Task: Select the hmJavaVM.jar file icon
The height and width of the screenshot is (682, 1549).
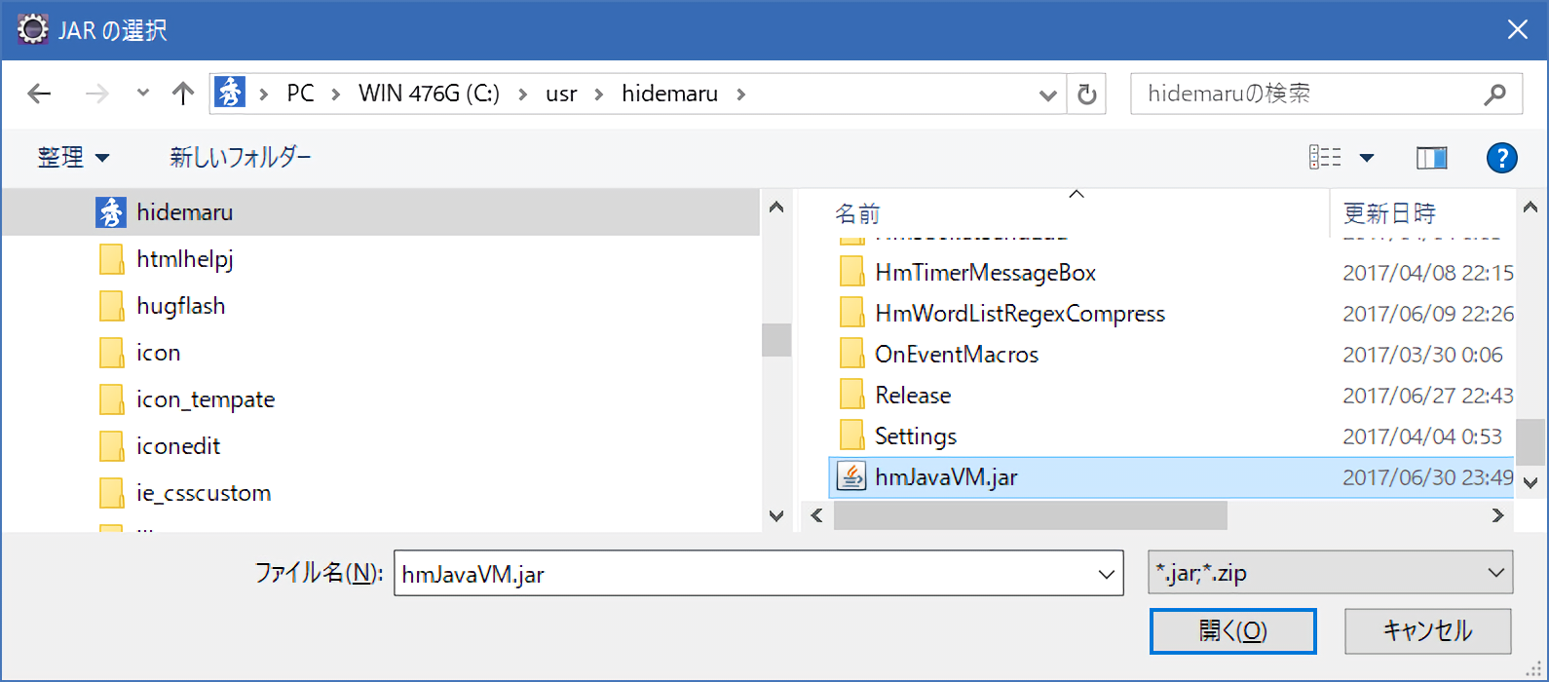Action: click(x=851, y=477)
